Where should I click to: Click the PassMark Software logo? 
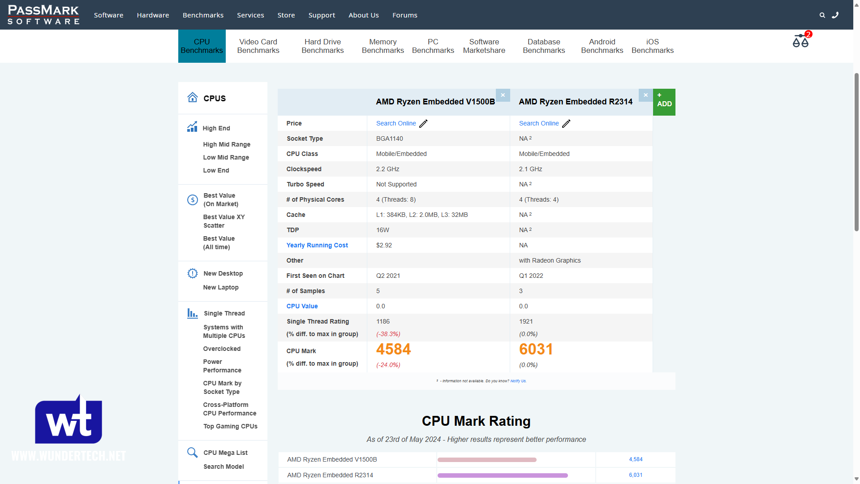[43, 15]
